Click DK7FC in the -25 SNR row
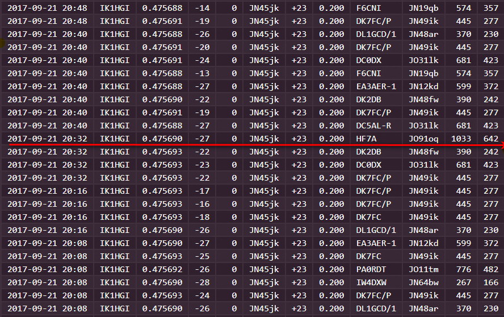 pyautogui.click(x=368, y=256)
